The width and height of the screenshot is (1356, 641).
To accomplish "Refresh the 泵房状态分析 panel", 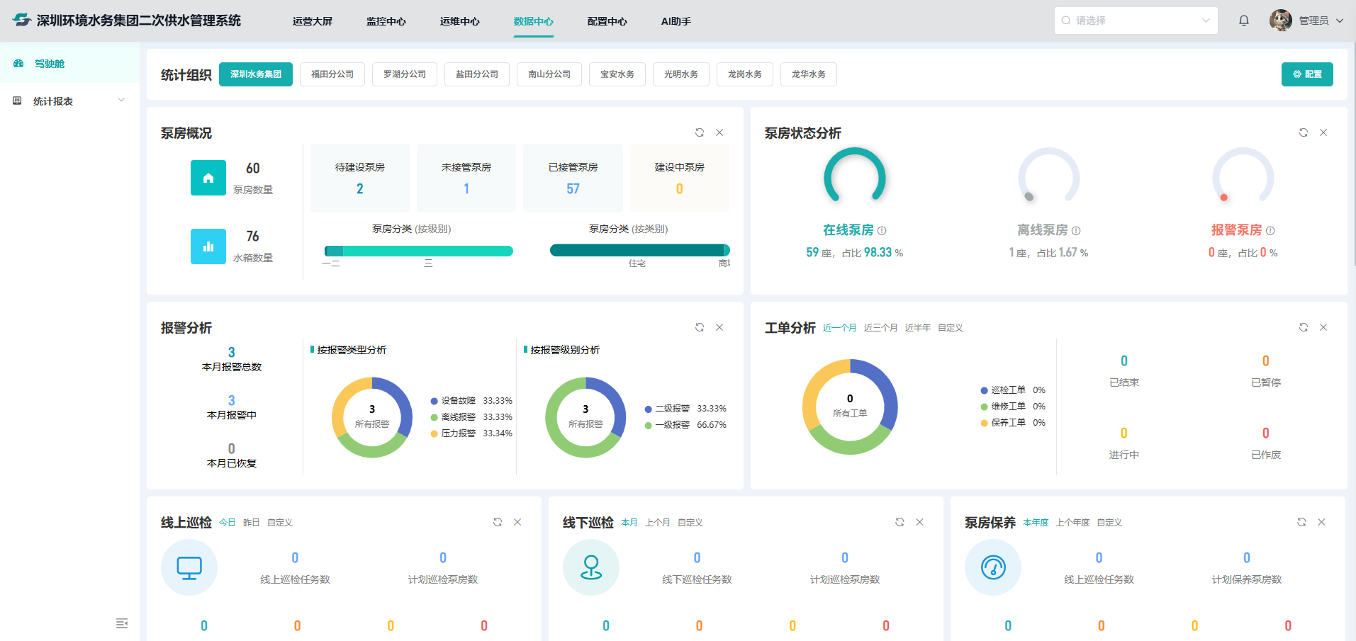I will (x=1303, y=132).
